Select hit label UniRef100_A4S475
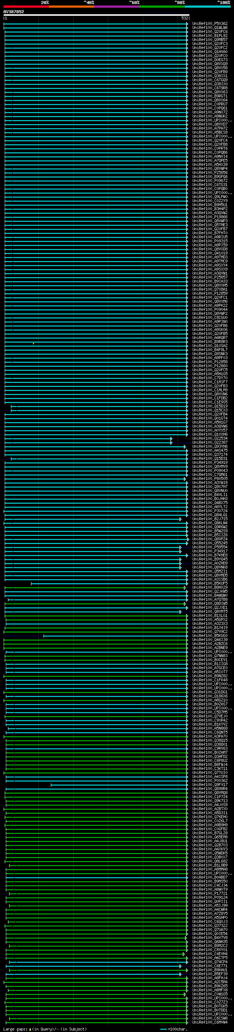Image resolution: width=234 pixels, height=1032 pixels. (210, 451)
